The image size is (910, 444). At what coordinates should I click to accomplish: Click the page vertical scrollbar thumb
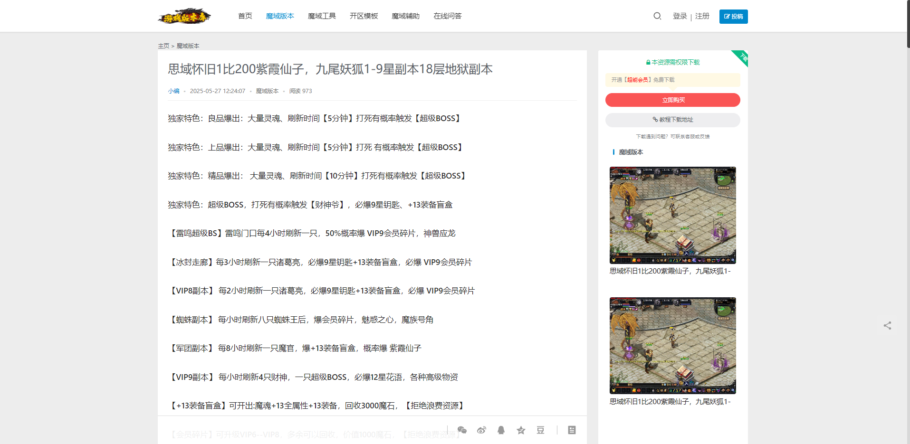[x=908, y=24]
